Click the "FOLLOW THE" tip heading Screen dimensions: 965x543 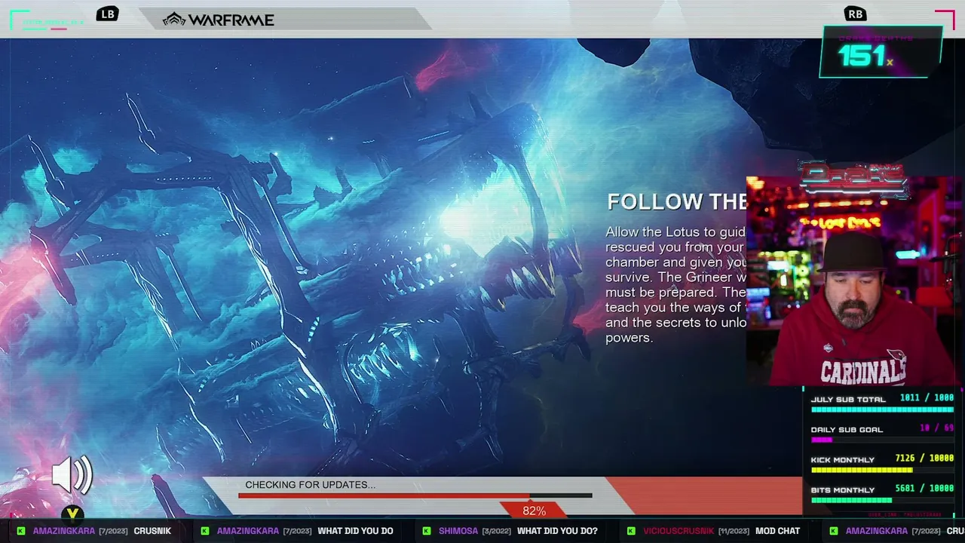click(676, 202)
